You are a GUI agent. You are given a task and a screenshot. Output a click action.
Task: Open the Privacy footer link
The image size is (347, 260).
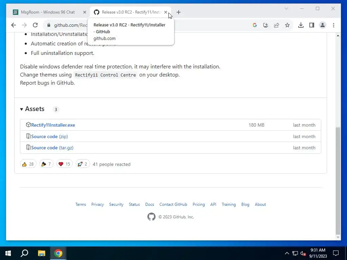[98, 204]
